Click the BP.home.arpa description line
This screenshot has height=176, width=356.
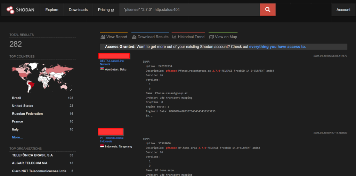[203, 148]
